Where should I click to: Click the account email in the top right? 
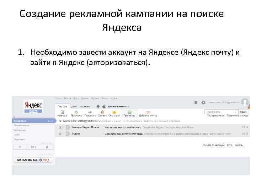tap(224, 102)
